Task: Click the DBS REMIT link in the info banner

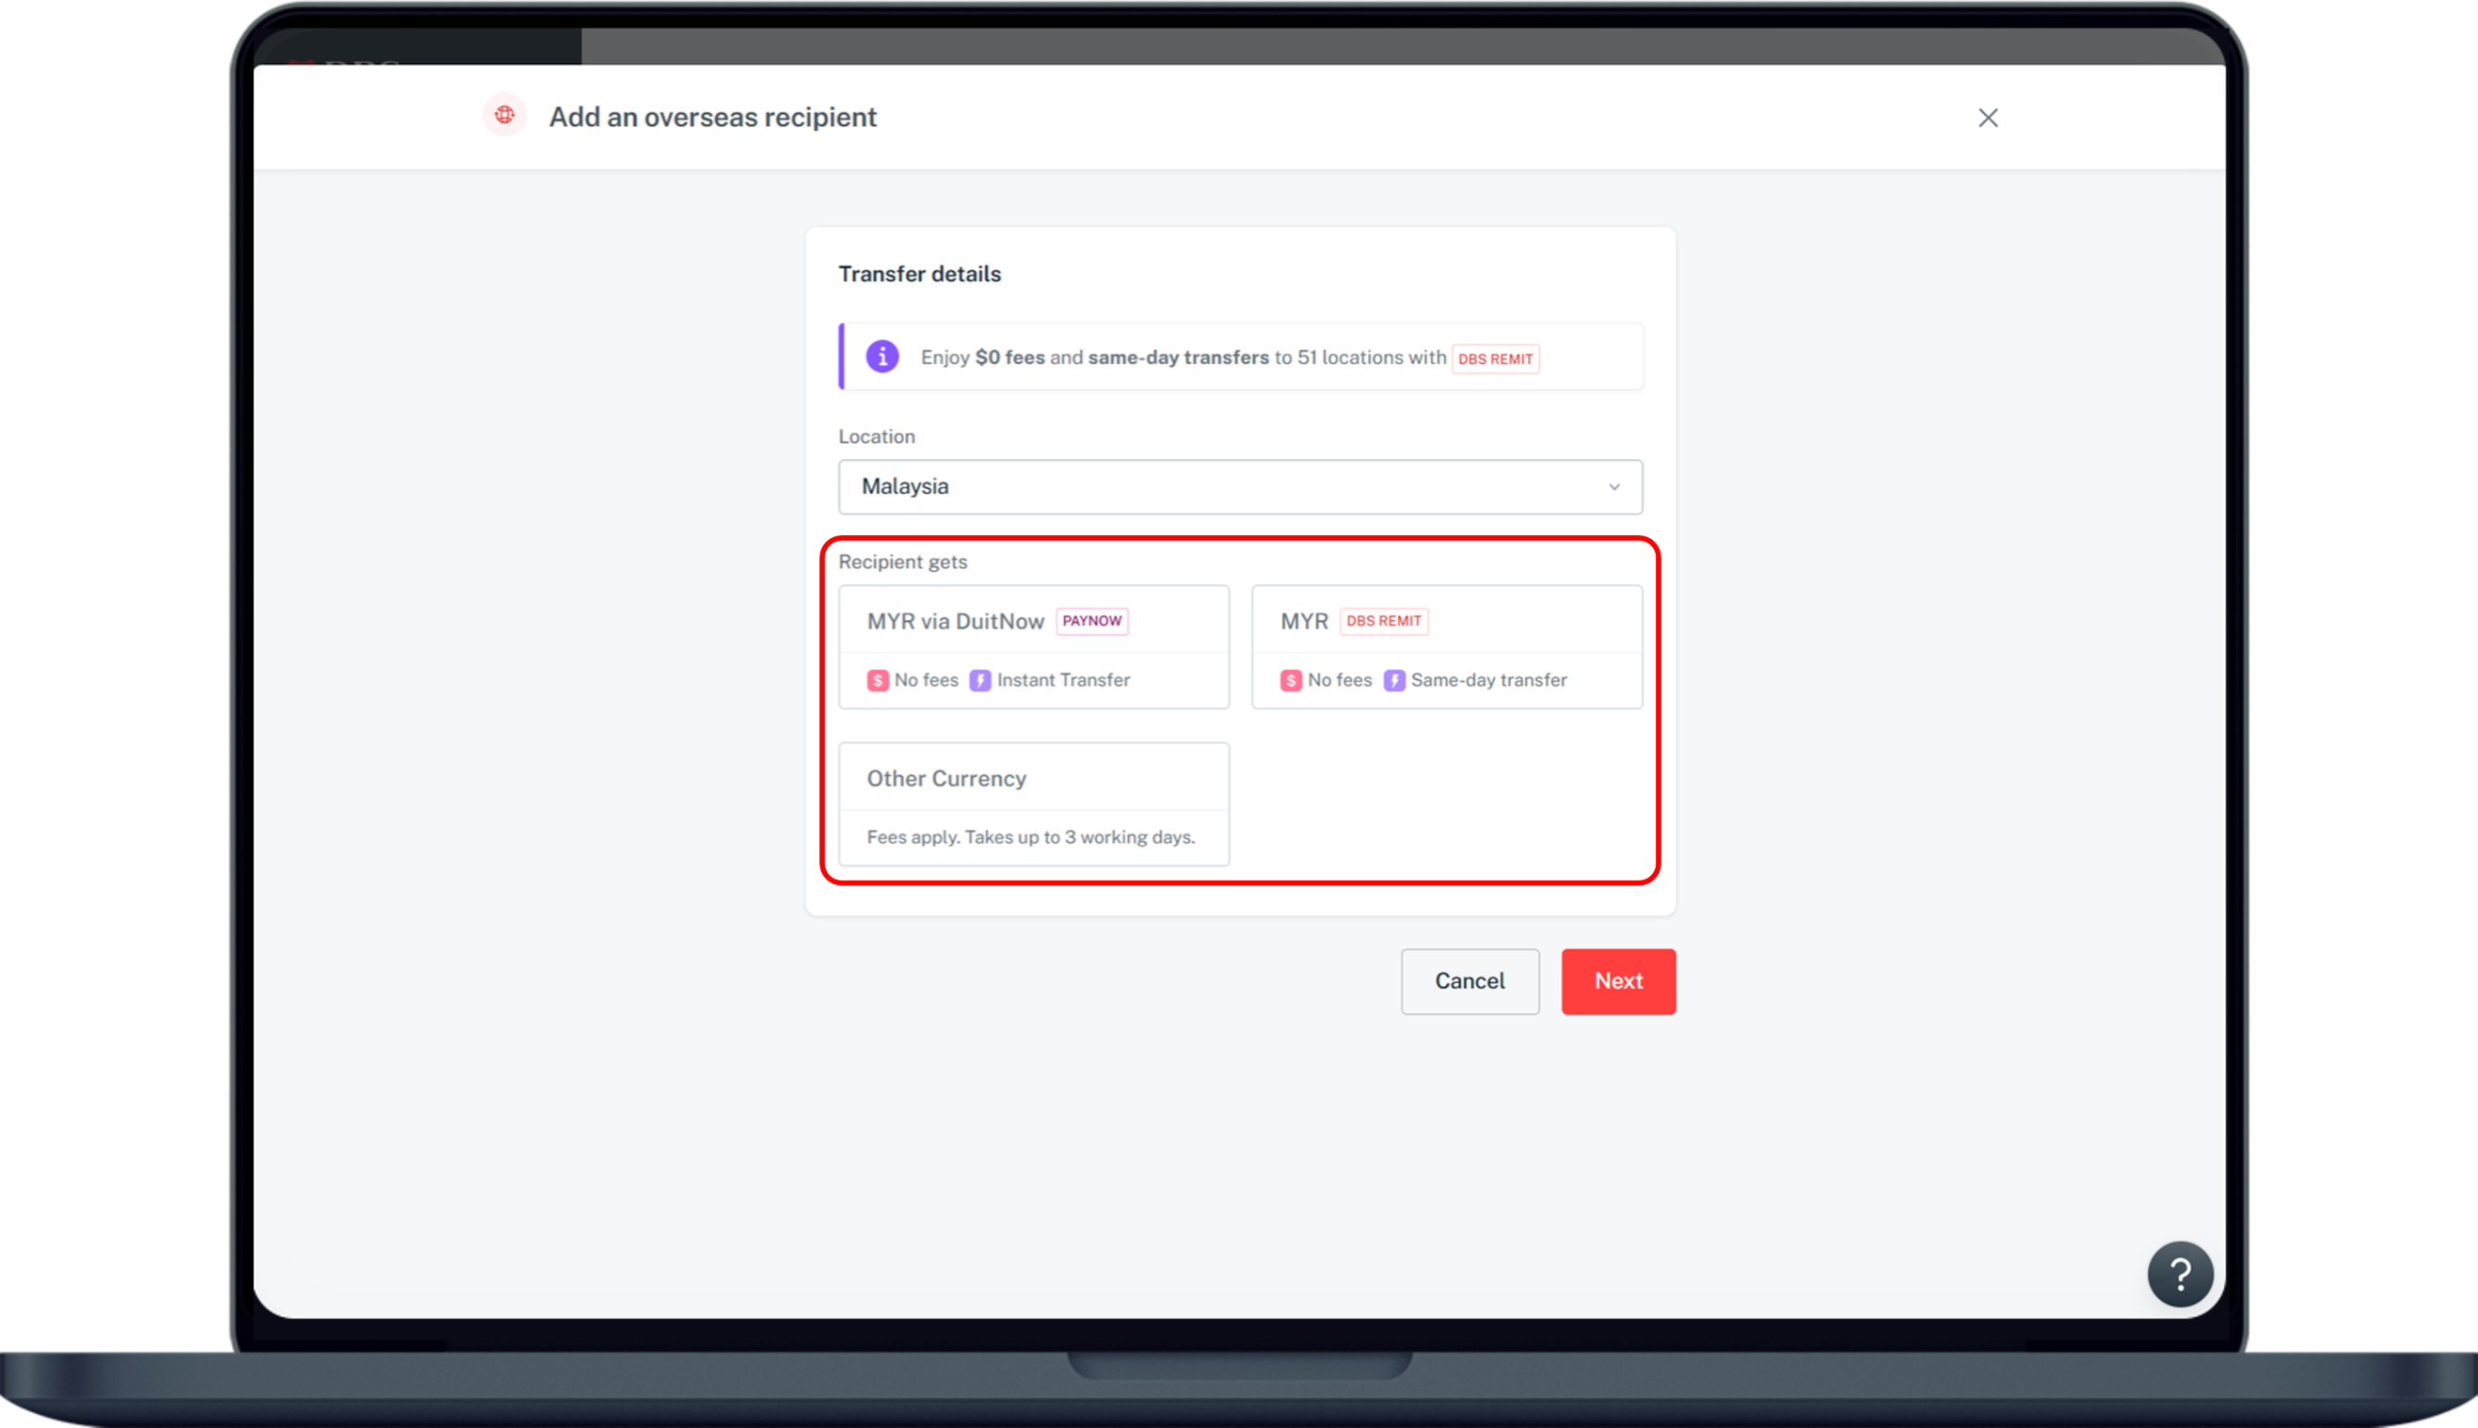Action: pyautogui.click(x=1495, y=359)
